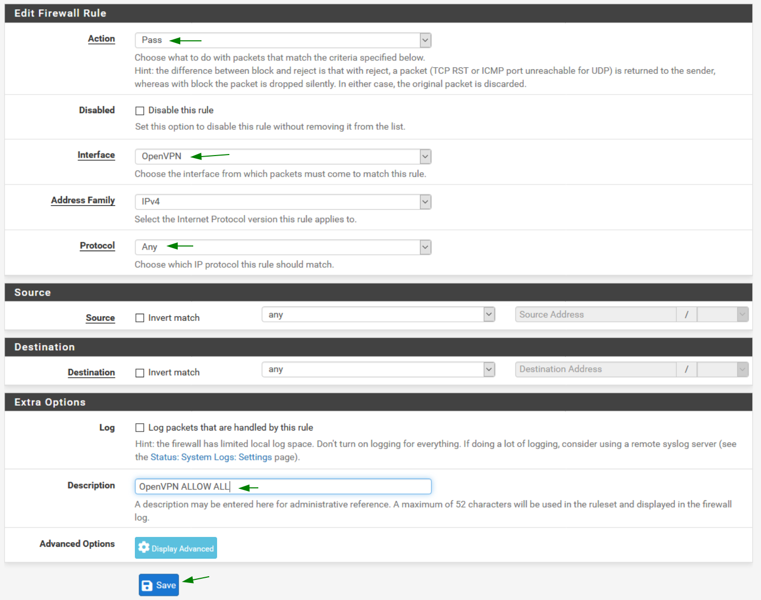Open the Action dropdown set to Pass
This screenshot has height=600, width=761.
(283, 40)
